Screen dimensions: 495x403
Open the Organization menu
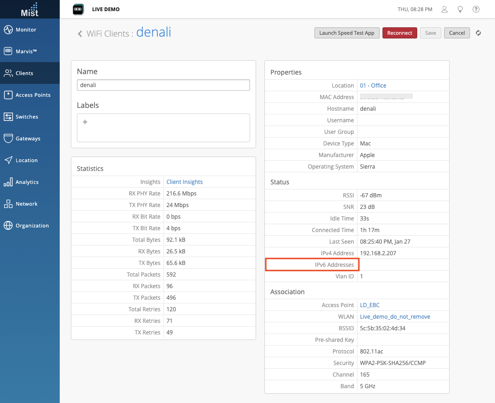tap(32, 226)
